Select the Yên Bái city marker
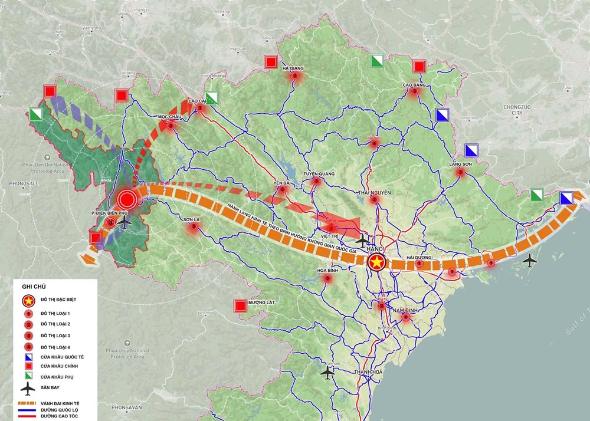The height and width of the screenshot is (421, 590). [282, 189]
